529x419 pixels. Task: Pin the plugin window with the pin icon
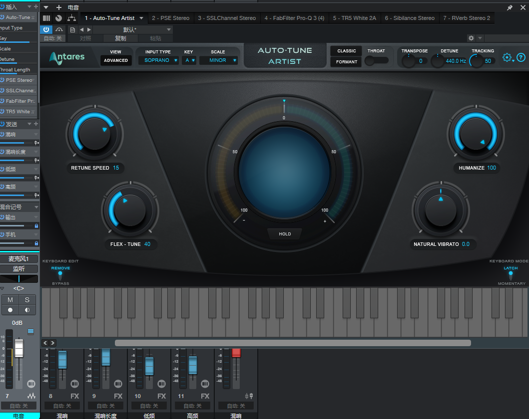(x=510, y=7)
